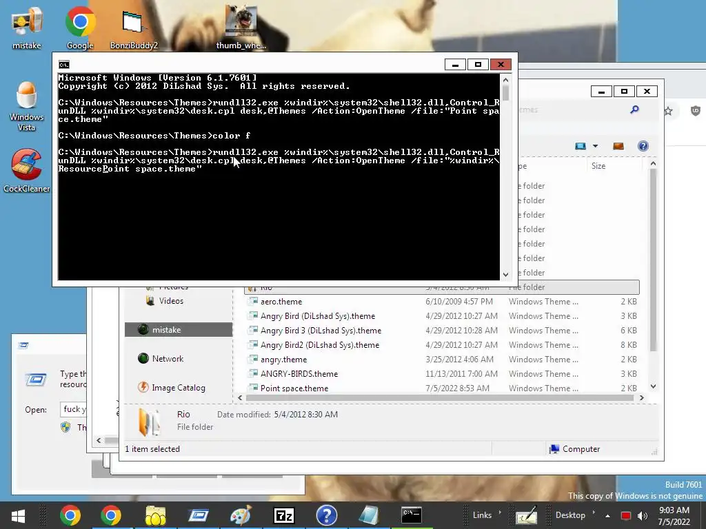Viewport: 706px width, 529px height.
Task: Click the uBlock shield icon in browser
Action: [x=696, y=111]
